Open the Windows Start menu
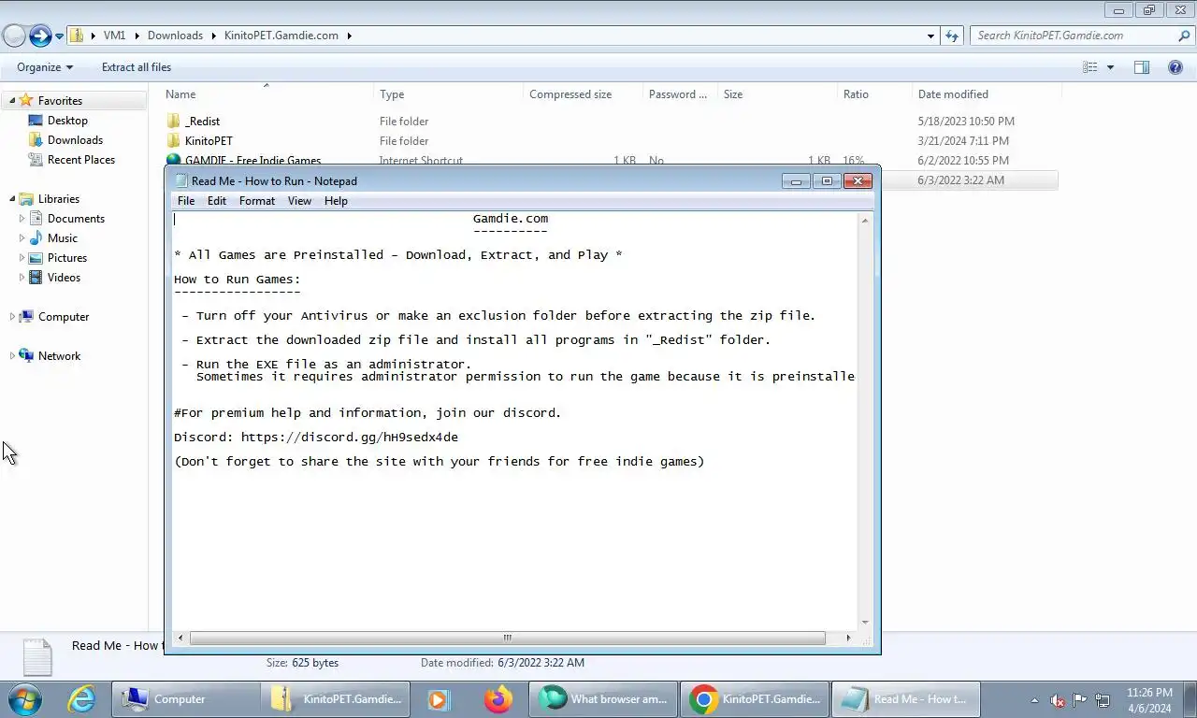 (25, 698)
